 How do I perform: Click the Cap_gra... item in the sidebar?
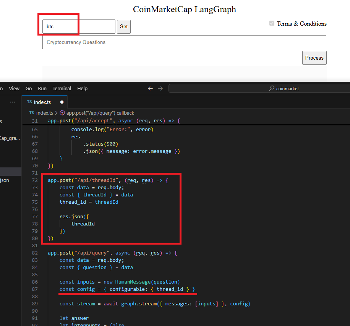pos(10,138)
